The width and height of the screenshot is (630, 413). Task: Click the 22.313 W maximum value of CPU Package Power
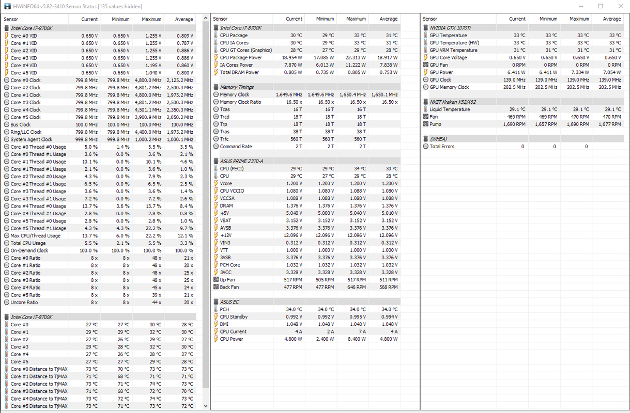(355, 58)
